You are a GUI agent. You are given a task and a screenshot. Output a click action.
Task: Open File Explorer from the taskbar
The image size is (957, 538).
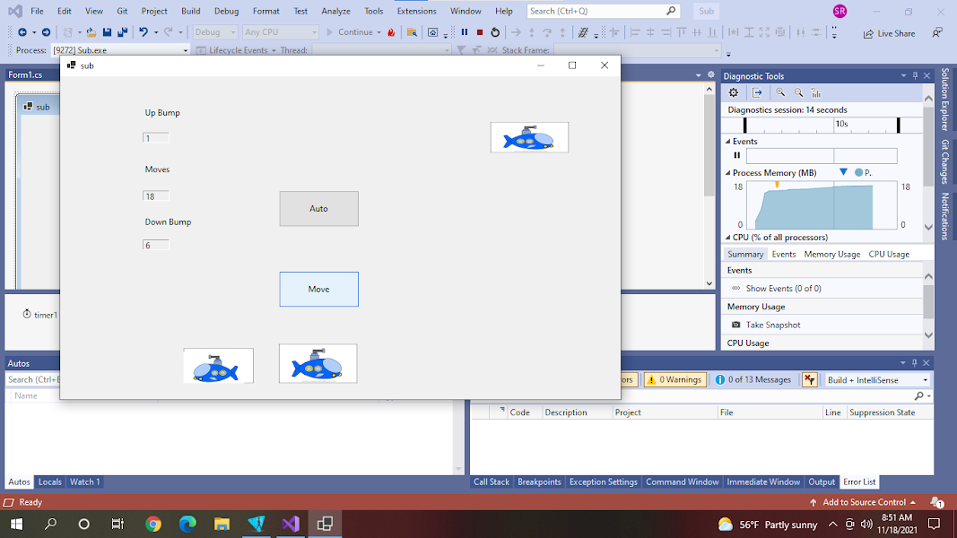222,524
